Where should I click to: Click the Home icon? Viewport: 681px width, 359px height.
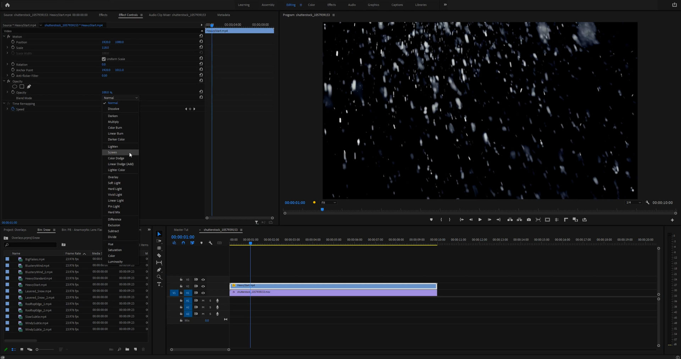click(7, 5)
